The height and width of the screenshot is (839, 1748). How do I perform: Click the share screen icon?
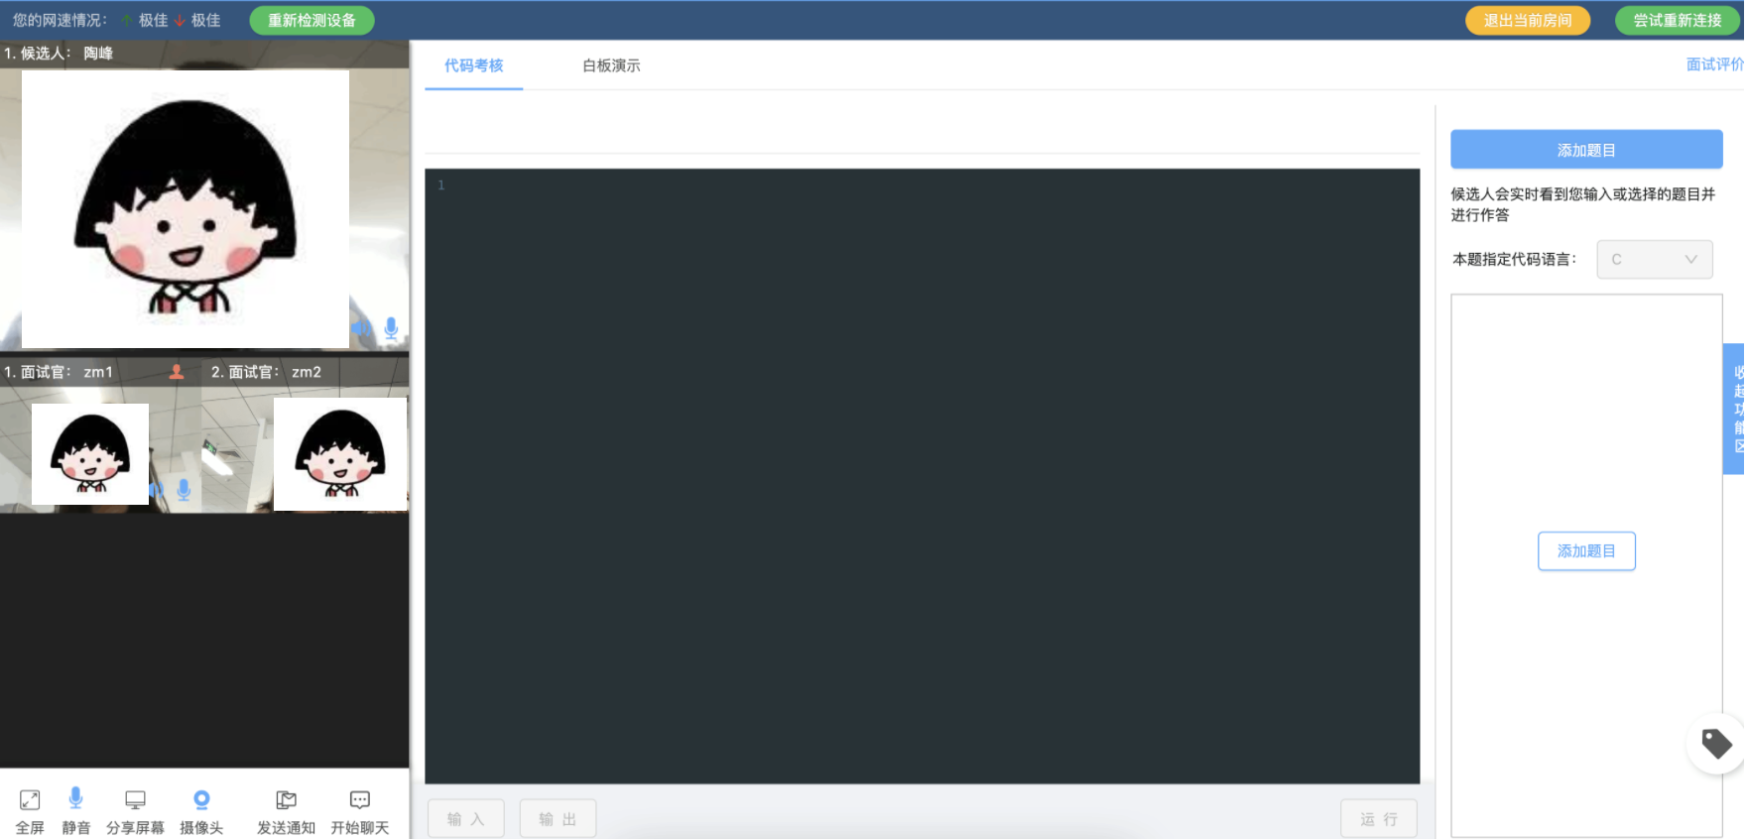(135, 800)
